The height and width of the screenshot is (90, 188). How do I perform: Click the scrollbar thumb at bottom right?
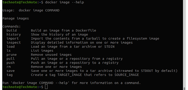point(184,89)
